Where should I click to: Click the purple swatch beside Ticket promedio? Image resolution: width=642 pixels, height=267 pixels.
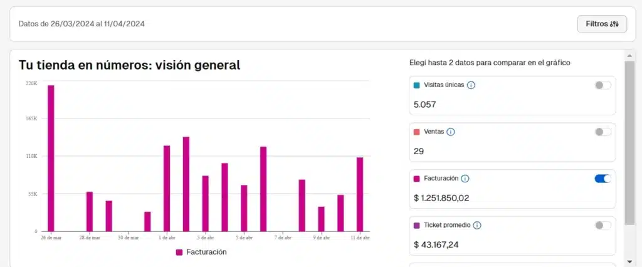pos(417,225)
